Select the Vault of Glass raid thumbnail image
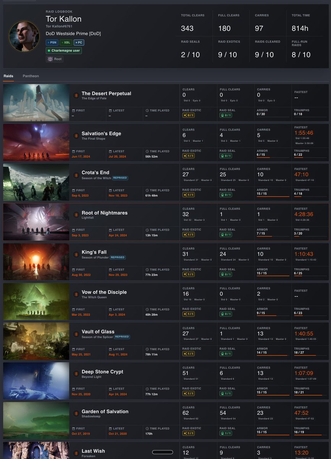Viewport: 331px width, 459px height. click(x=36, y=341)
